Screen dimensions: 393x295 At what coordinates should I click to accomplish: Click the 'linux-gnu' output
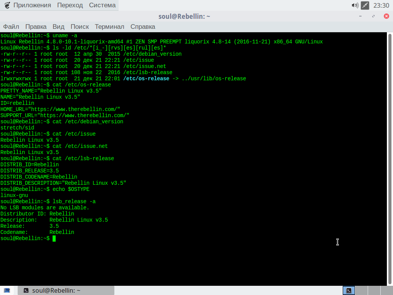(14, 196)
